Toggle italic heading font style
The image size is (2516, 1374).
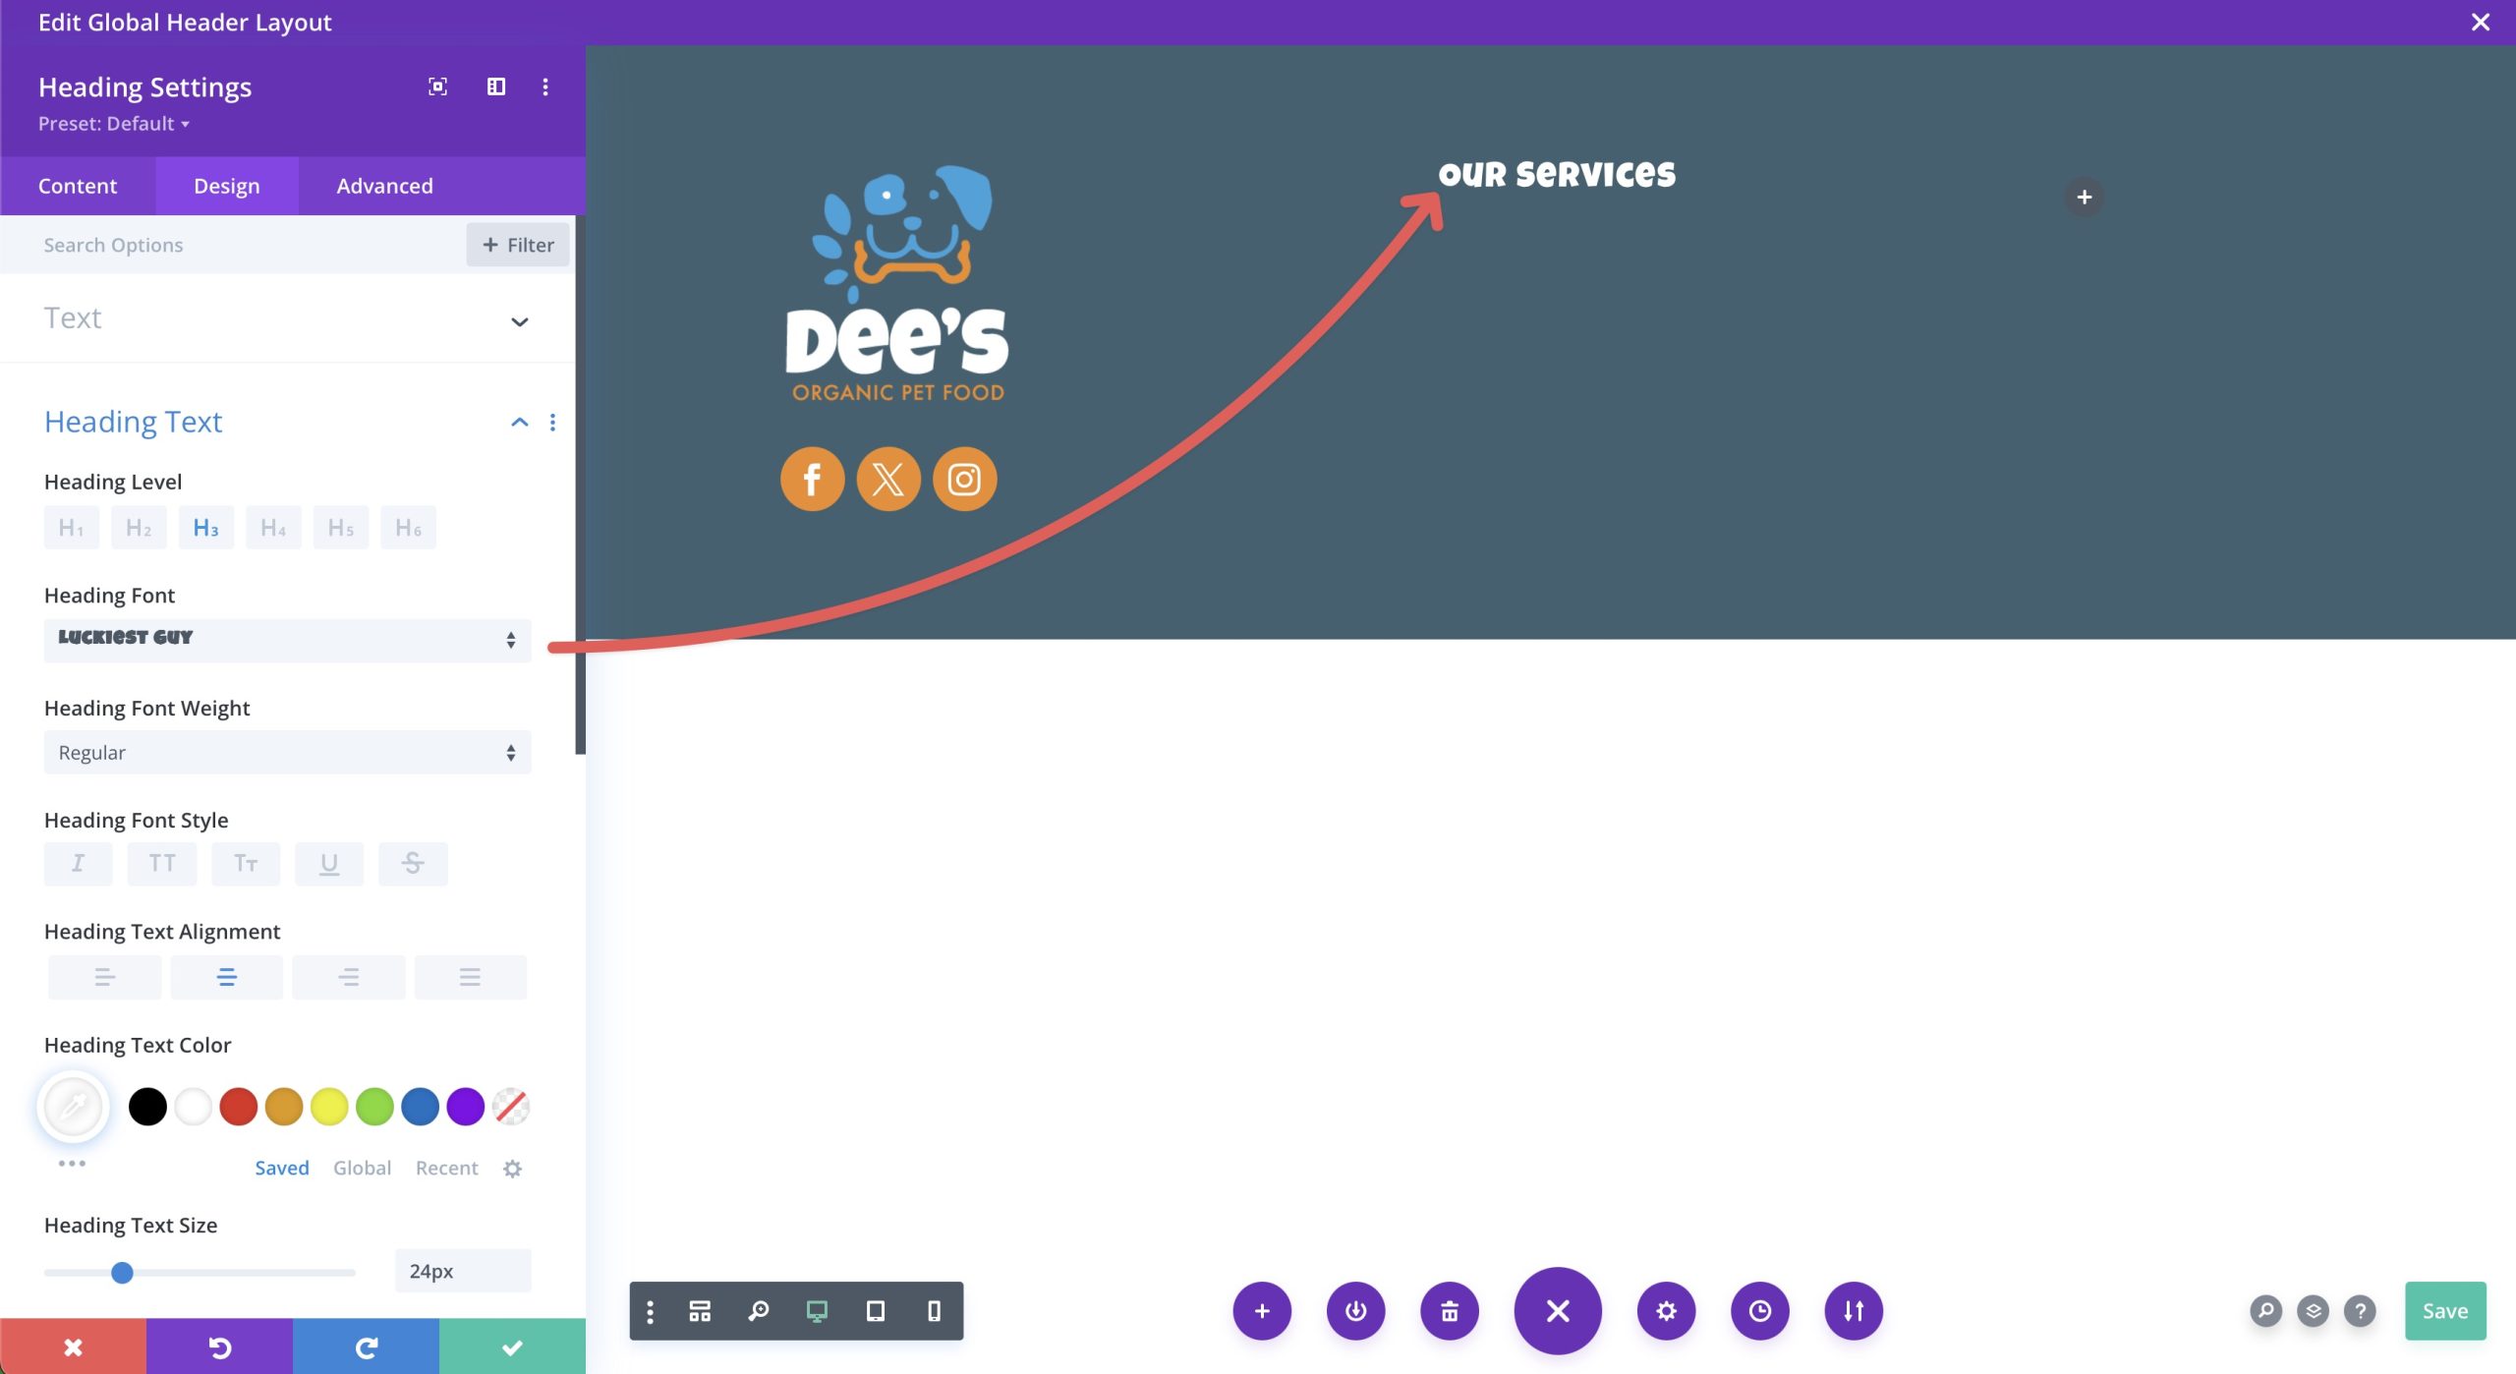click(x=80, y=863)
